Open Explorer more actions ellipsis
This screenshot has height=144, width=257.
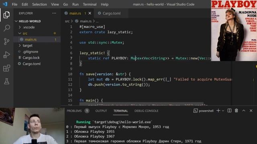click(x=54, y=13)
